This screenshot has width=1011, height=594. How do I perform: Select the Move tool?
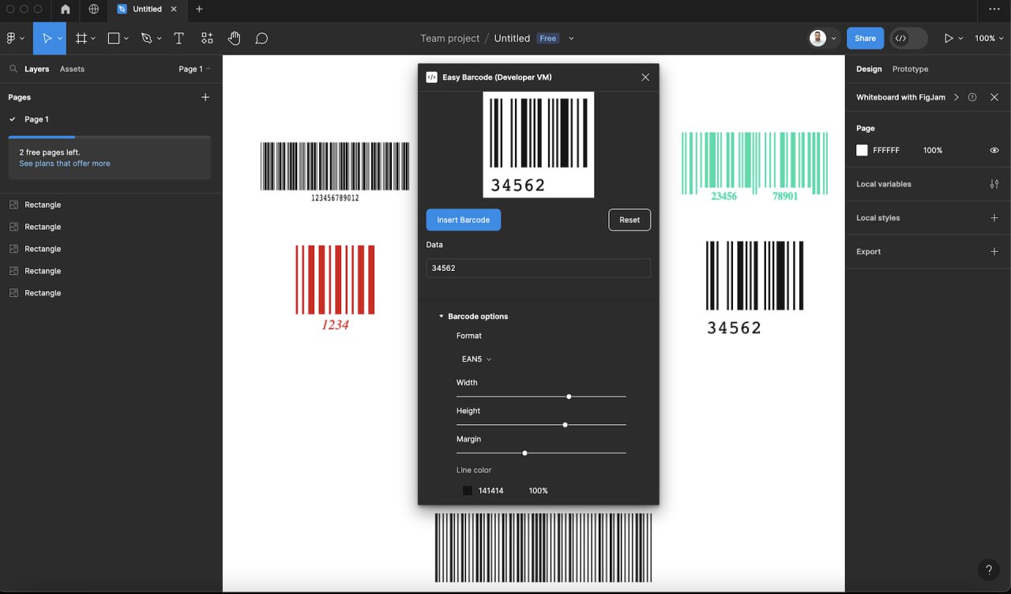[x=47, y=38]
